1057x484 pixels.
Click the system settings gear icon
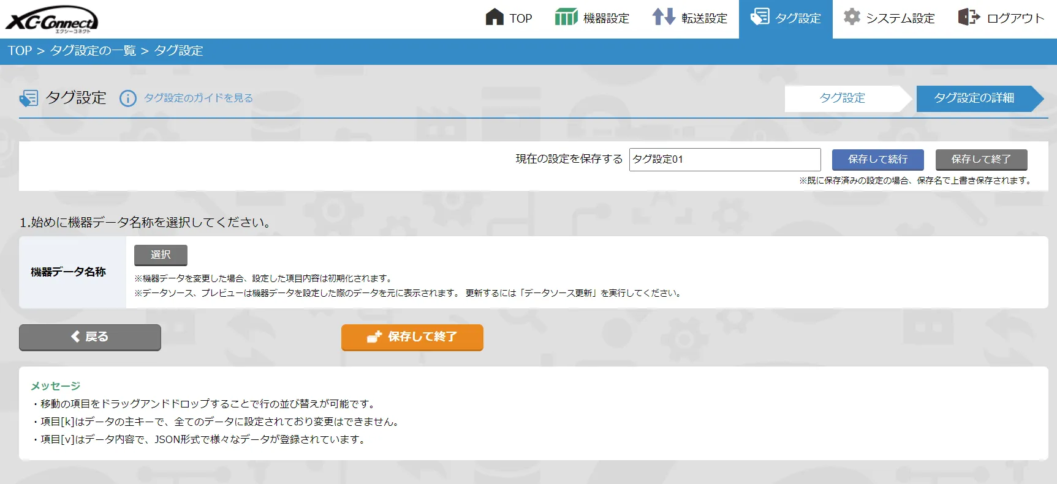pos(852,17)
